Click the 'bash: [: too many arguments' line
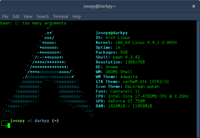This screenshot has height=138, width=200. [x=33, y=23]
